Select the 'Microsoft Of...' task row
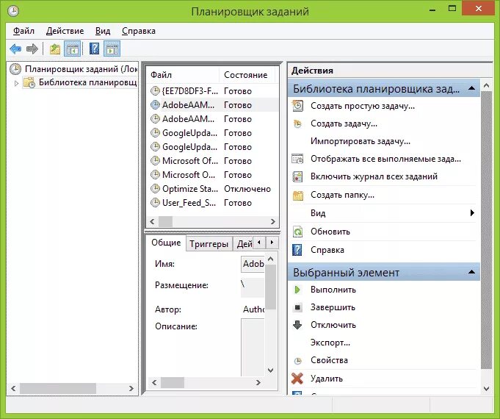 (213, 161)
